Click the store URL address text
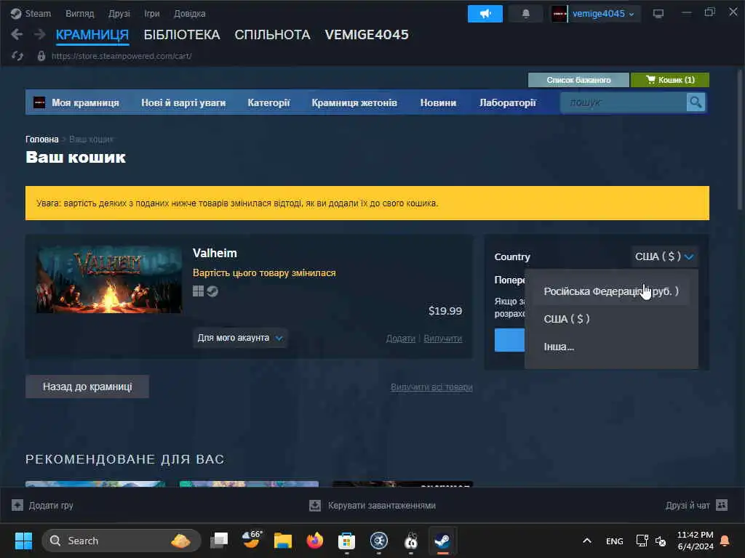The width and height of the screenshot is (745, 558). point(121,56)
